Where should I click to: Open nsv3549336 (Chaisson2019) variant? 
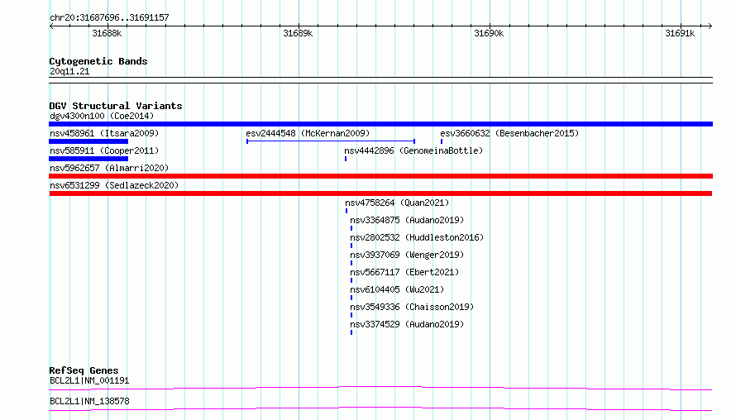(412, 307)
